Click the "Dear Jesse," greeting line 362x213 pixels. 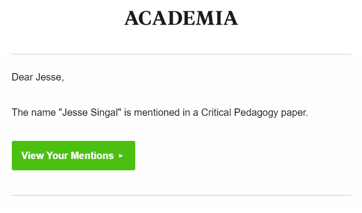click(x=38, y=77)
